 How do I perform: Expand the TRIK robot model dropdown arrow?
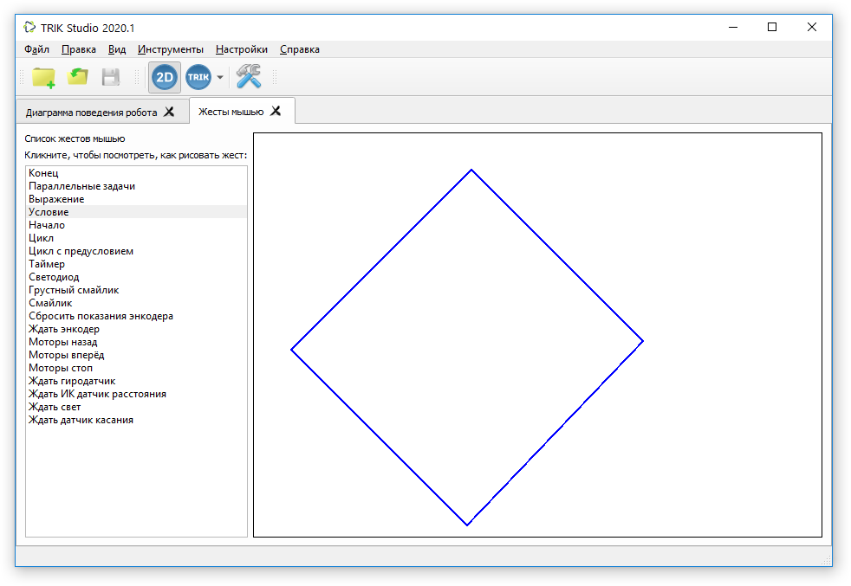coord(220,77)
